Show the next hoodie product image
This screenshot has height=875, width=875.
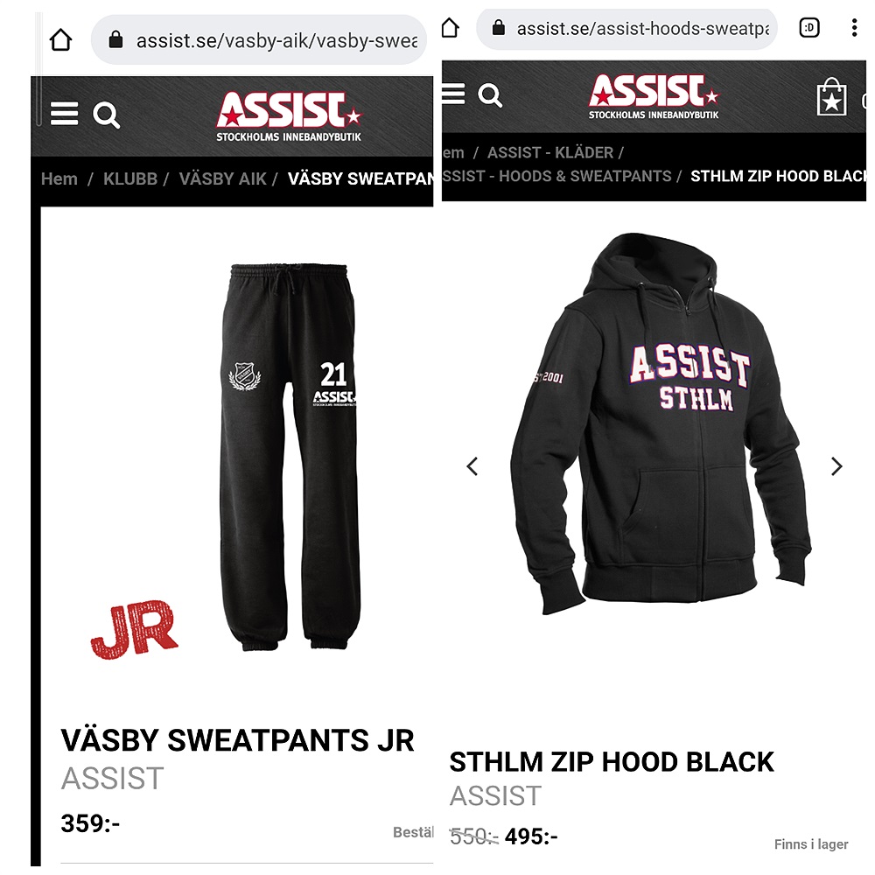836,466
